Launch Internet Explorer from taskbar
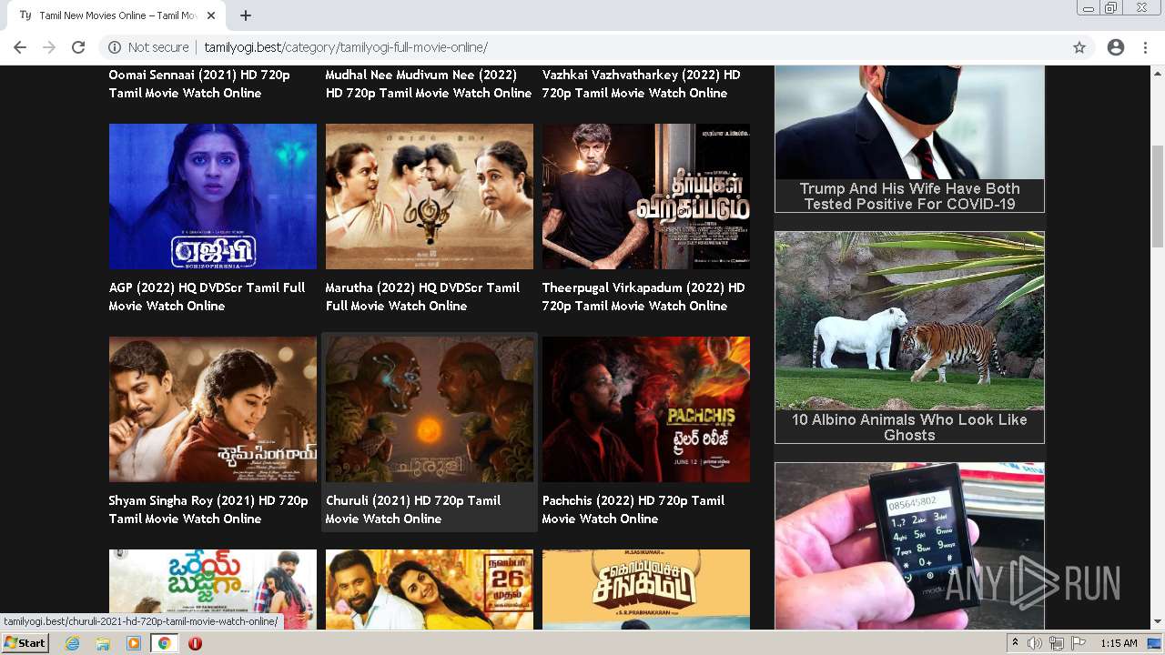Screen dimensions: 1165x655 pos(72,643)
